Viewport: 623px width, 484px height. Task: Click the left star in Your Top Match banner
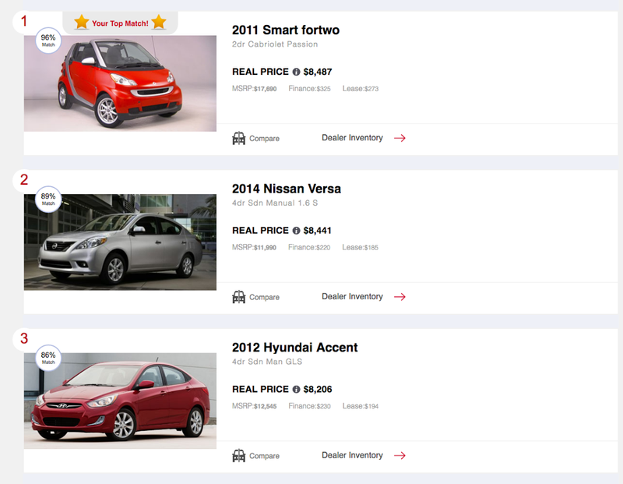[82, 23]
